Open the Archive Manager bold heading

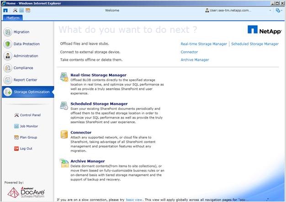tap(88, 161)
